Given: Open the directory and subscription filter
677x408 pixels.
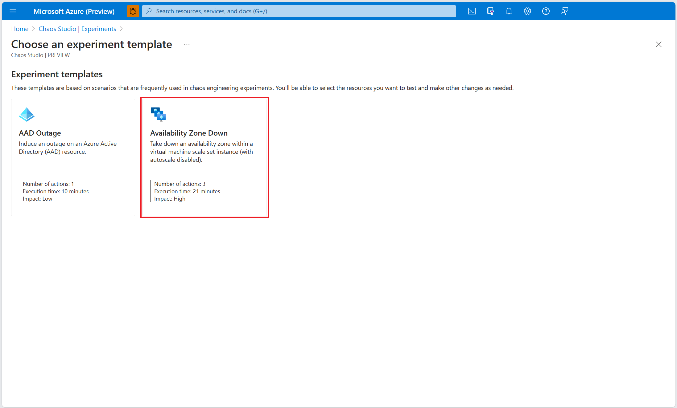Looking at the screenshot, I should pyautogui.click(x=490, y=11).
